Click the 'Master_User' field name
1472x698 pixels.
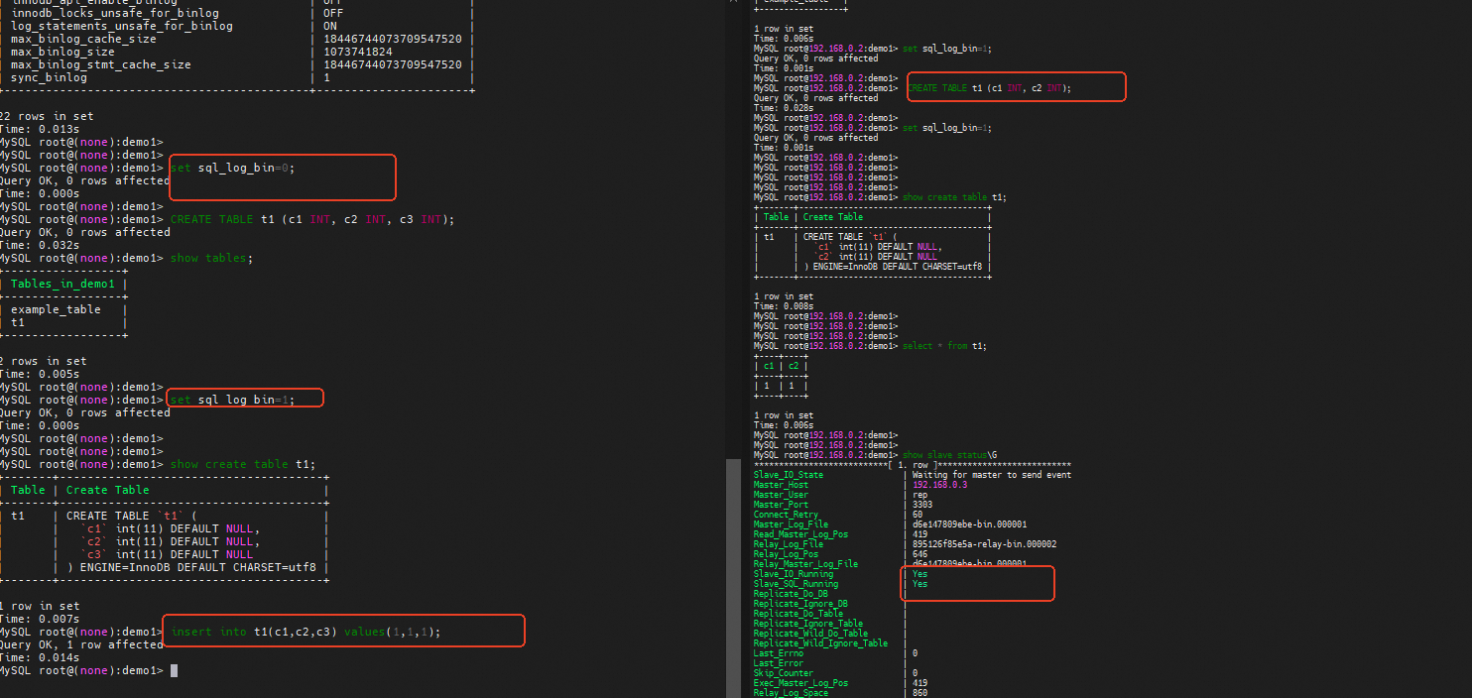782,495
